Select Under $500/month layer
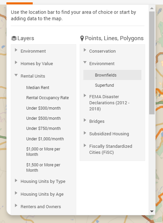Image resolution: width=163 pixels, height=223 pixels. click(x=44, y=118)
